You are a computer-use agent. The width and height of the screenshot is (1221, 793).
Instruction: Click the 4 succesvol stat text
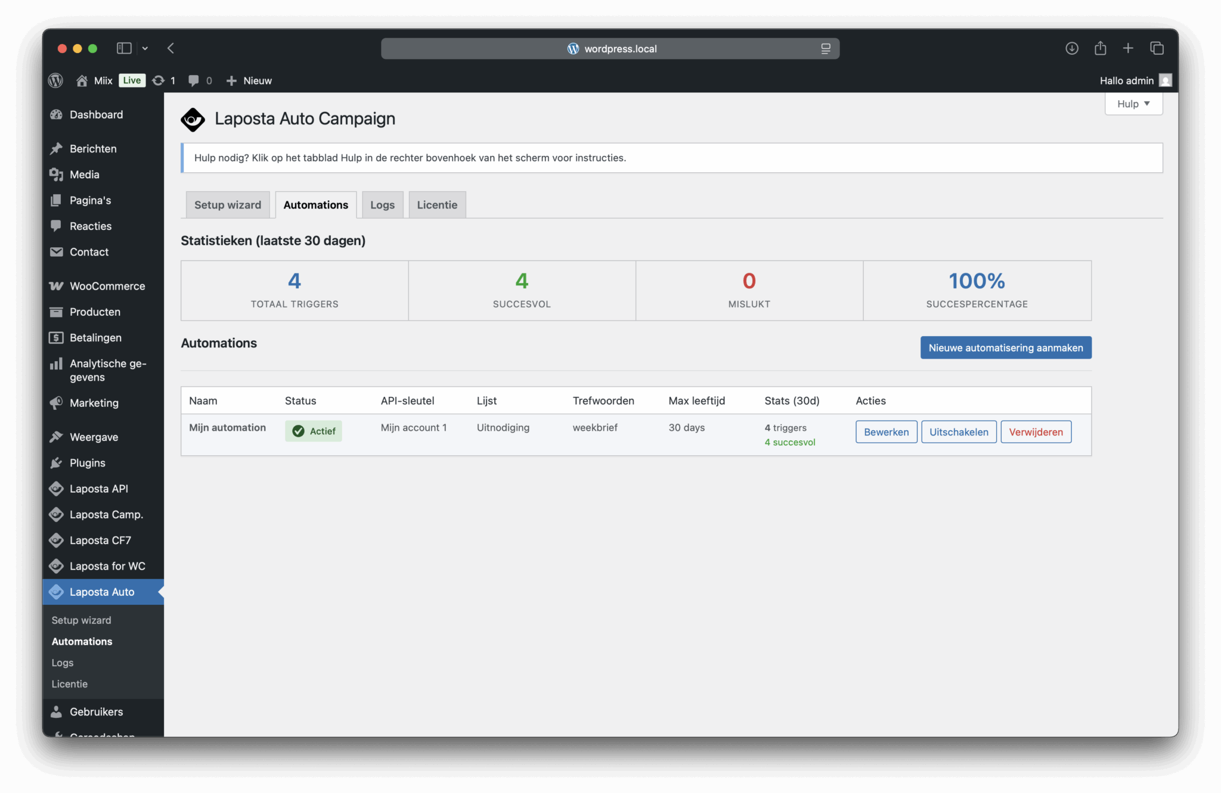pyautogui.click(x=790, y=442)
